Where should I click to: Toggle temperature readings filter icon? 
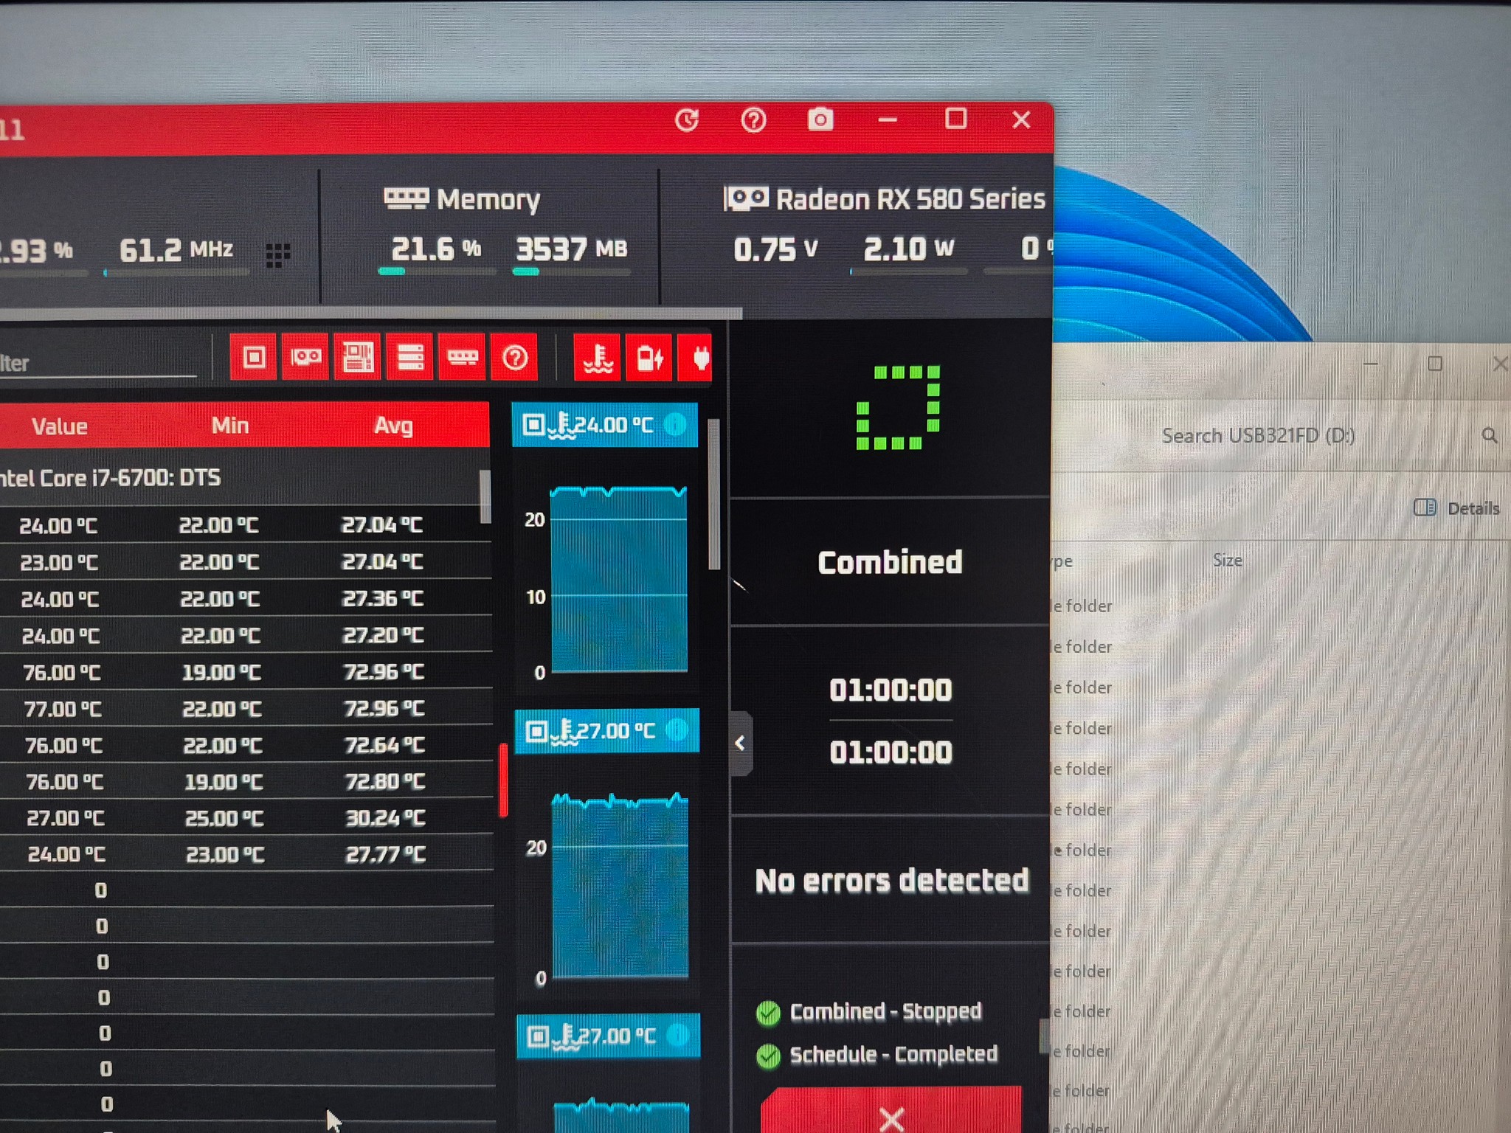(598, 358)
